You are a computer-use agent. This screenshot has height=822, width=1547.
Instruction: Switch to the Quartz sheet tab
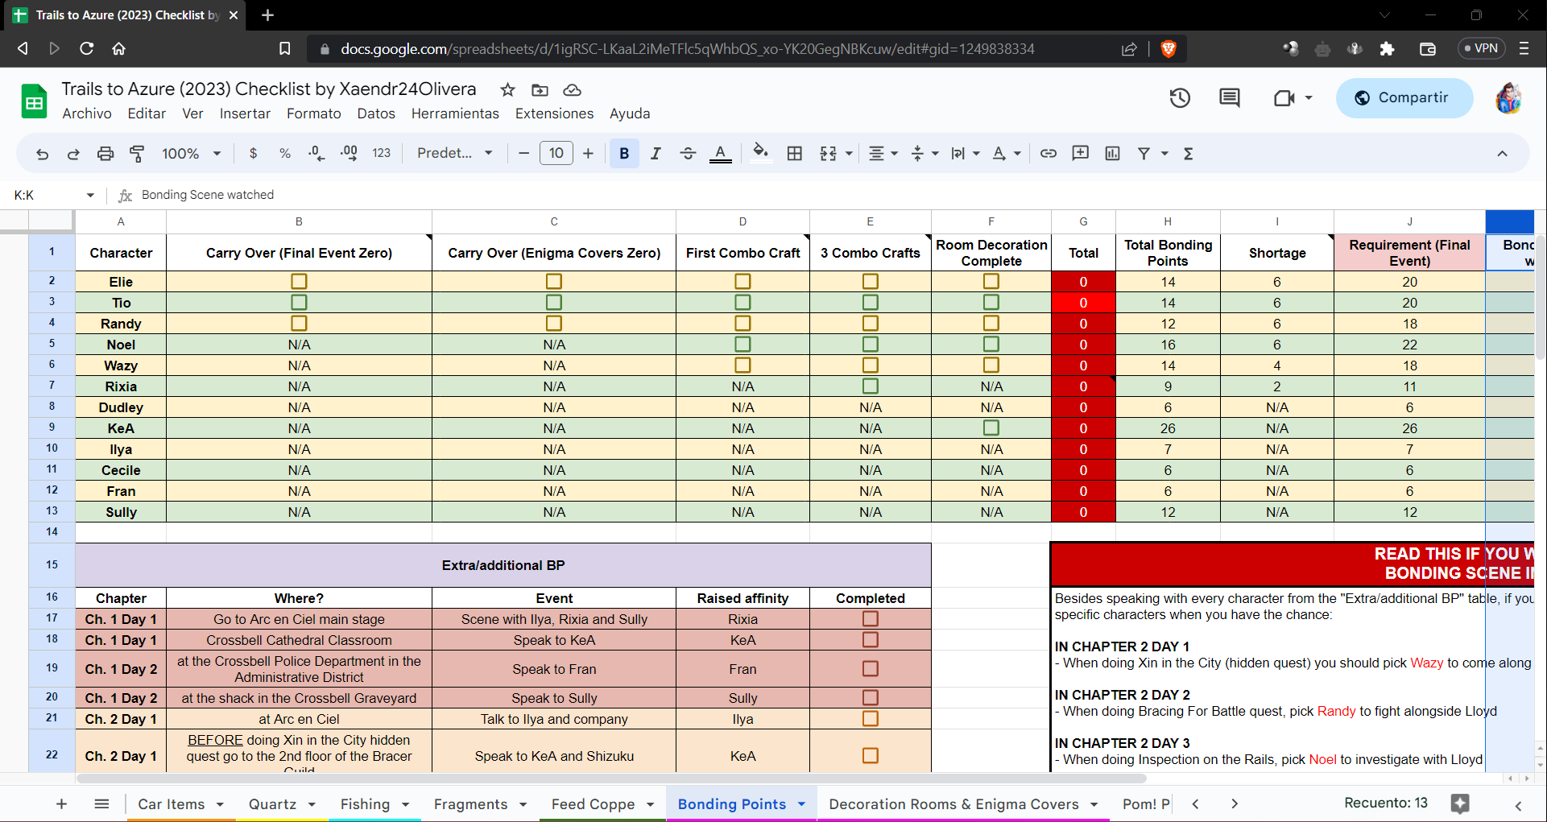[x=273, y=803]
